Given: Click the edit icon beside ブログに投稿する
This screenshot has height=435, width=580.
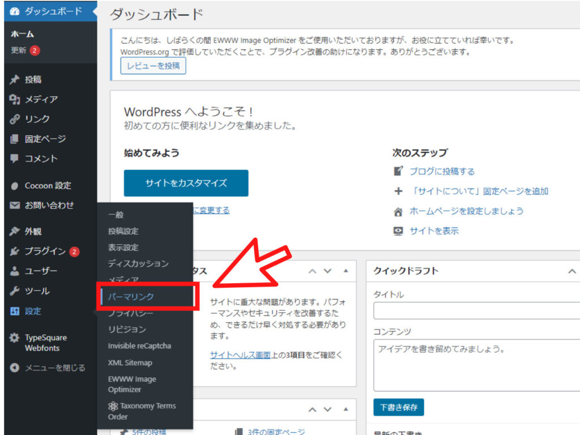Looking at the screenshot, I should tap(398, 171).
